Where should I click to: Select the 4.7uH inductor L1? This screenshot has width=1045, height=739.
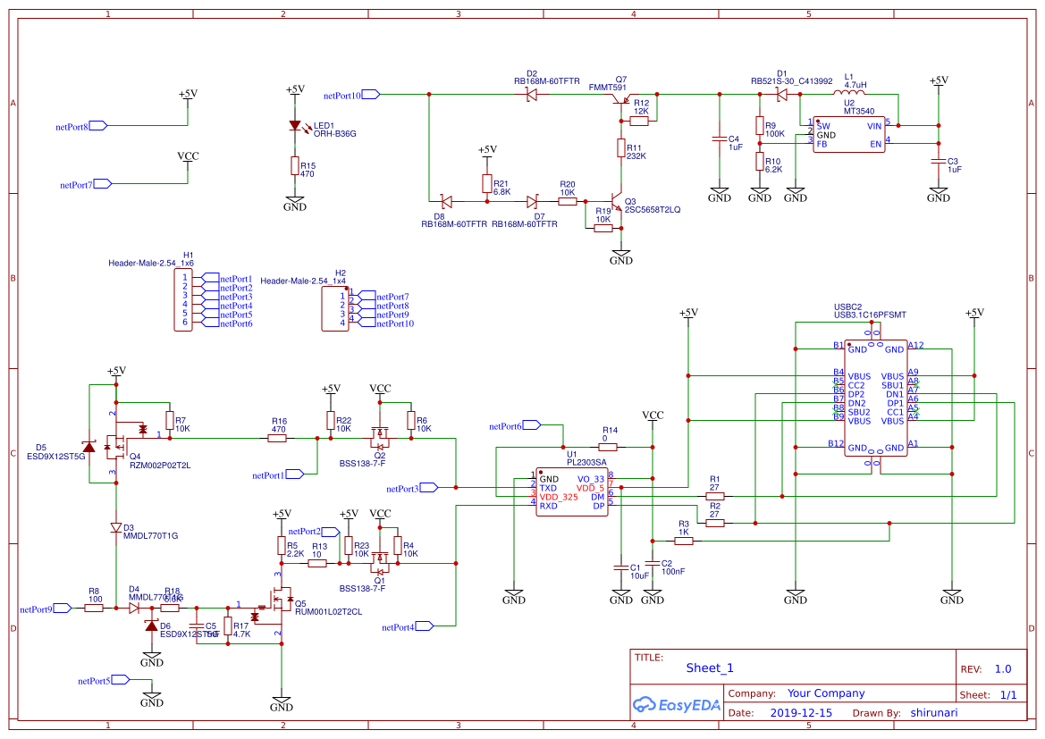pyautogui.click(x=850, y=92)
